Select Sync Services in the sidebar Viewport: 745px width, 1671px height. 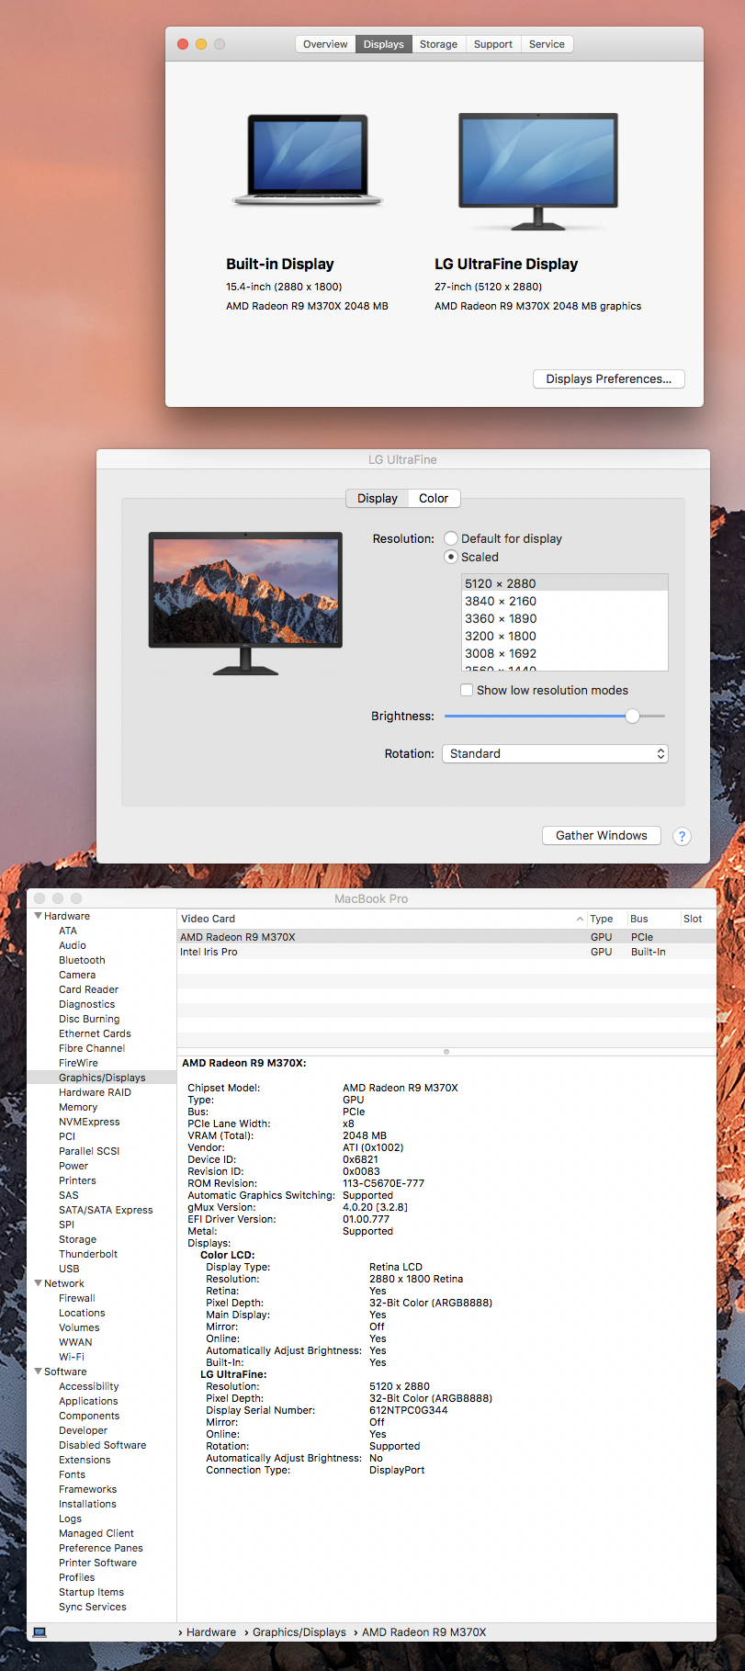point(93,1607)
